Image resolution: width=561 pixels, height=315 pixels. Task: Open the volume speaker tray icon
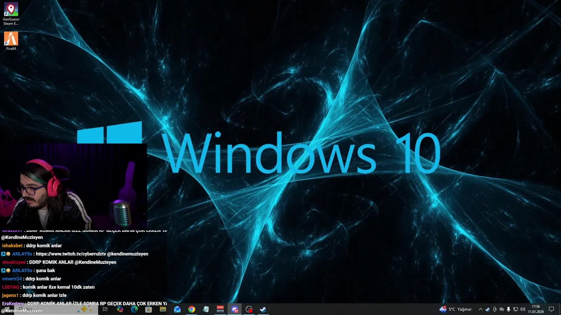coord(522,309)
